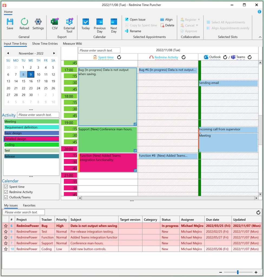Open linked issue from Support appointment icon
Viewport: 264px width, 277px height.
135,151
